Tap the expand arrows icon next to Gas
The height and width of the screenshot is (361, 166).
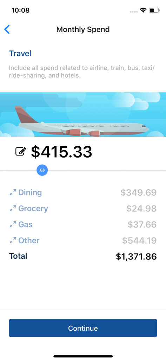13,225
